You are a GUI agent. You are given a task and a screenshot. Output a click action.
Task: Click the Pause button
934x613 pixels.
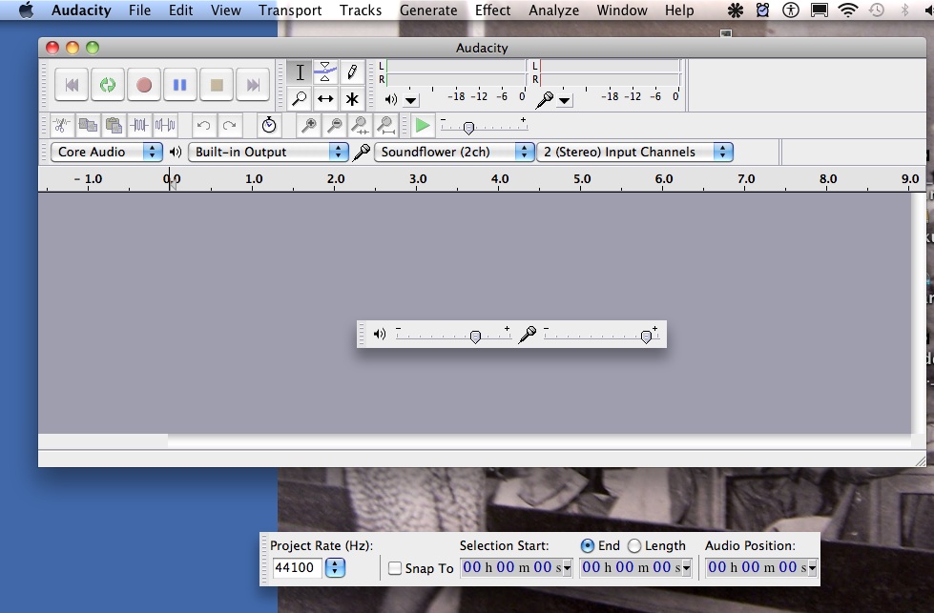click(x=180, y=85)
